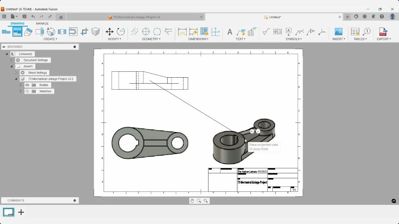
Task: Expand the Sheet Settings node
Action: pos(16,73)
